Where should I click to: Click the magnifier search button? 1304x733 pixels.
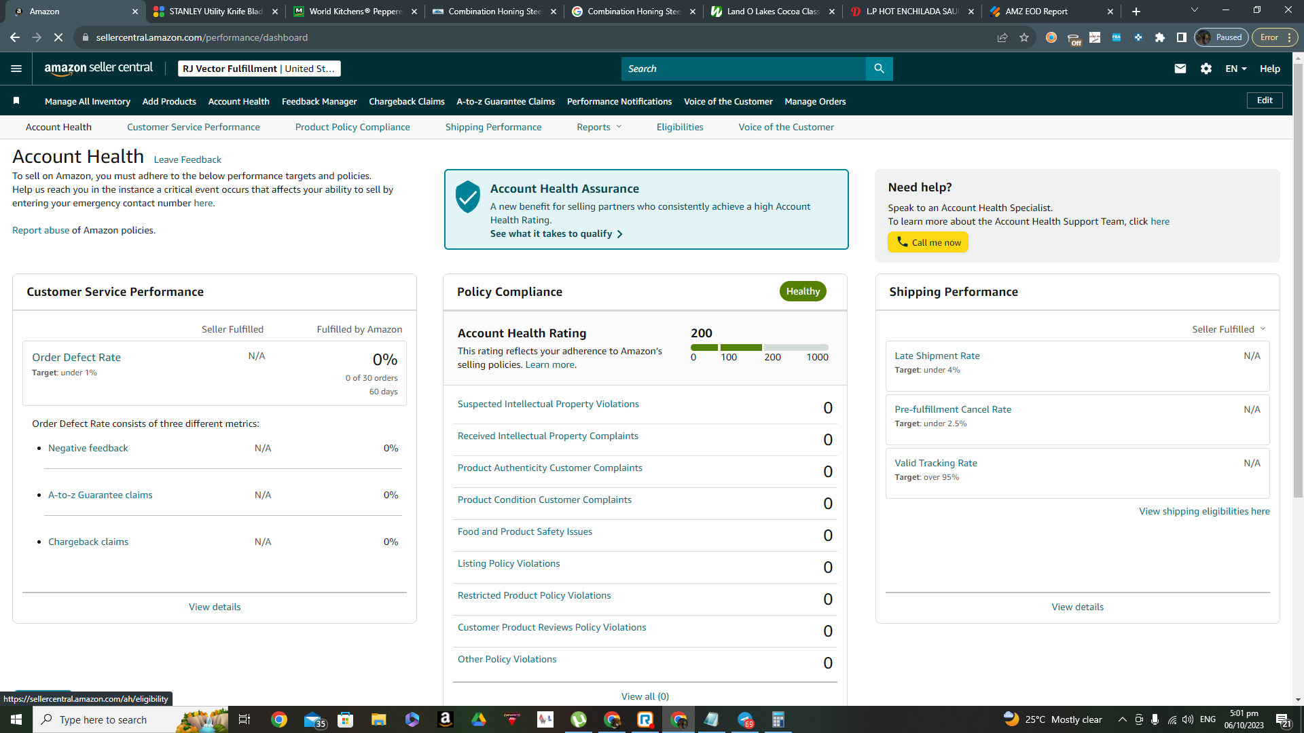879,69
